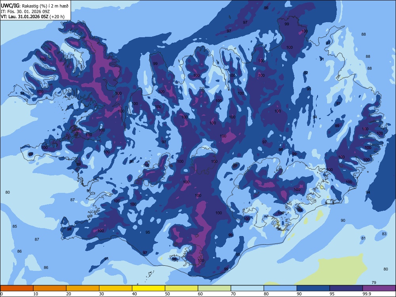The height and width of the screenshot is (297, 396).
Task: Click legend tick label '99.9'
Action: click(367, 294)
